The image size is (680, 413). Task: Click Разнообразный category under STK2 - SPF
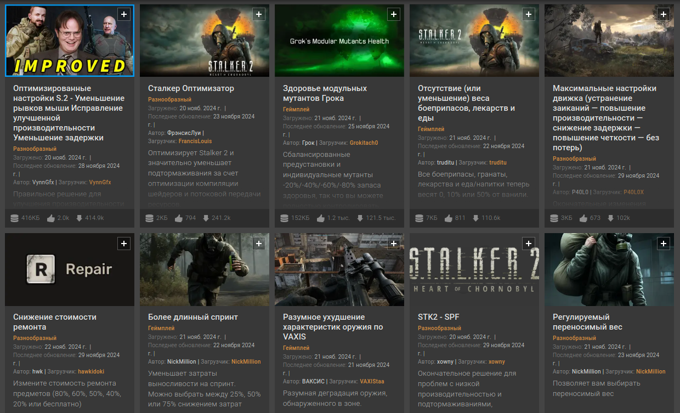click(x=439, y=329)
